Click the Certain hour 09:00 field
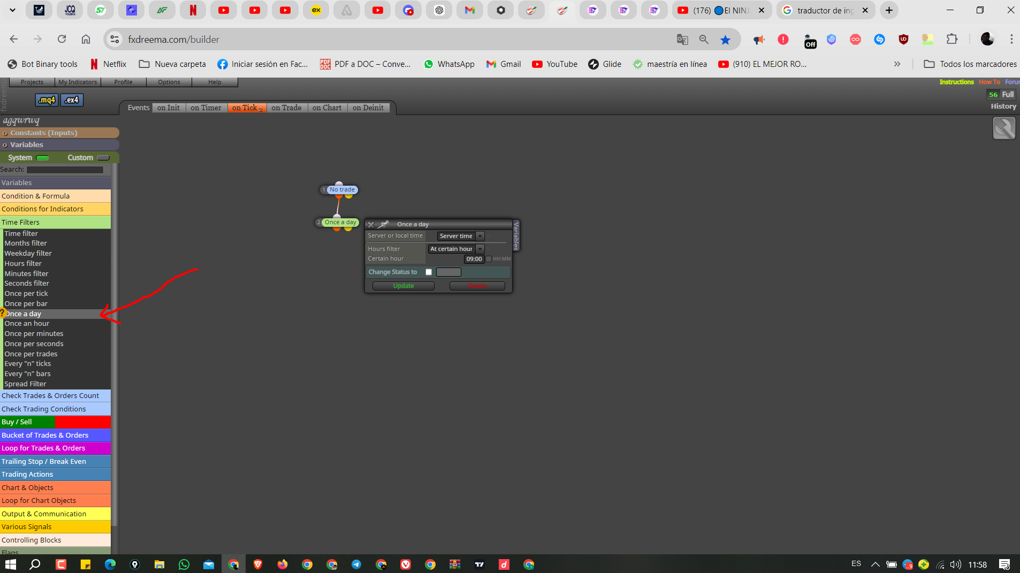Viewport: 1020px width, 573px height. coord(474,259)
